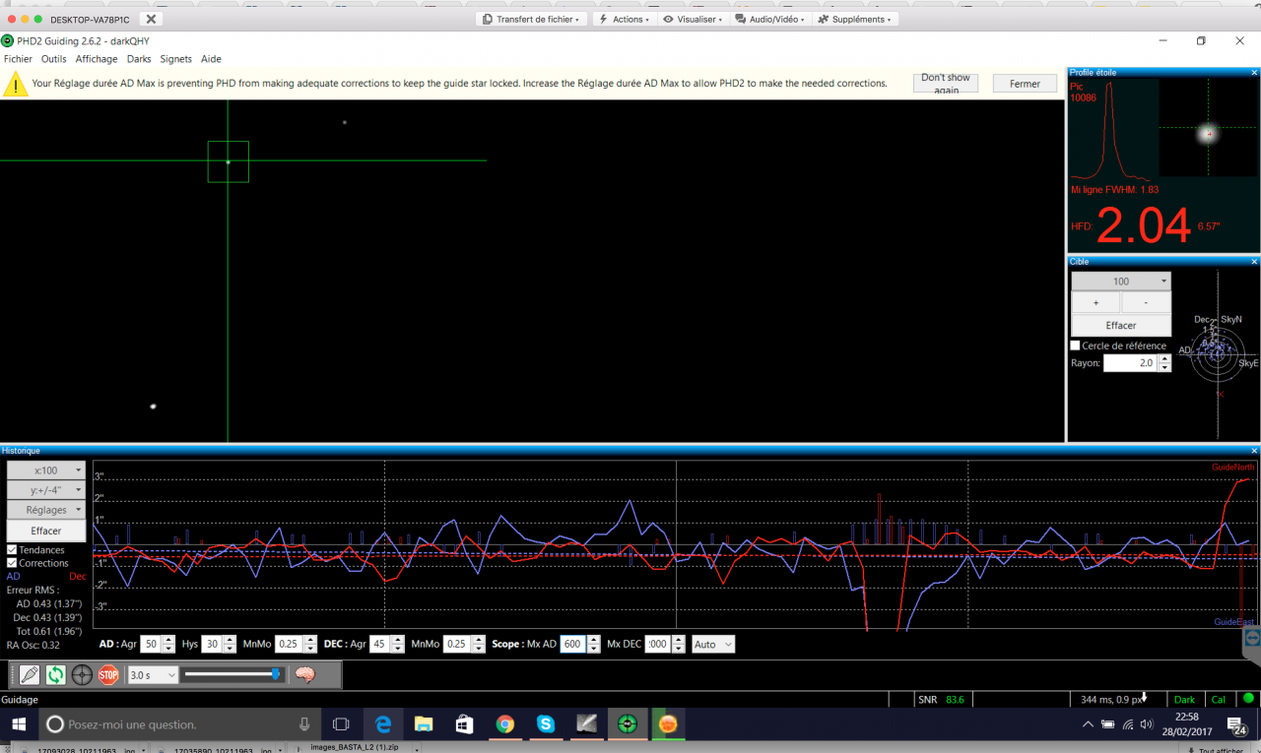This screenshot has width=1261, height=753.
Task: Begin guiding with the crosshair target icon
Action: coord(82,674)
